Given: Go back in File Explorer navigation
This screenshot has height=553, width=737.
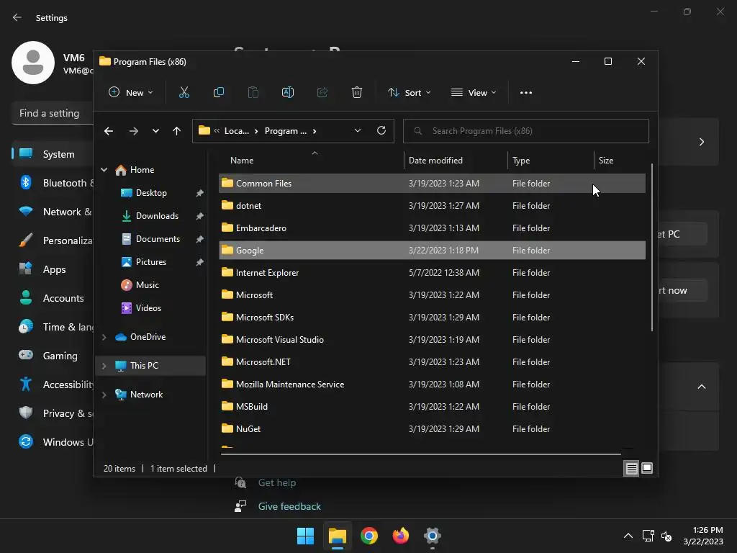Looking at the screenshot, I should click(x=109, y=131).
